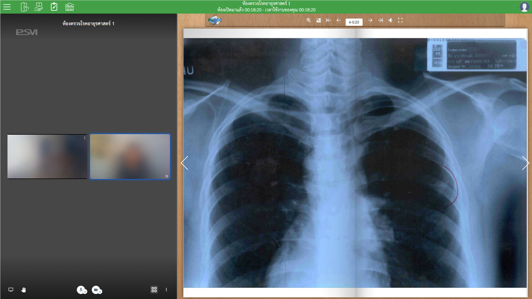Open the user profile avatar menu
This screenshot has width=532, height=299.
coord(525,7)
